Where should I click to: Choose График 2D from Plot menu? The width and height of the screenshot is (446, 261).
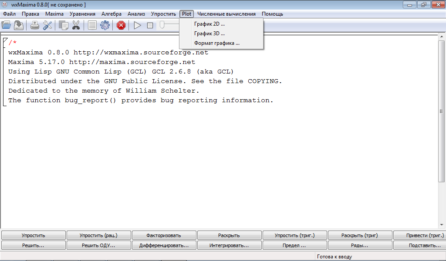click(221, 24)
